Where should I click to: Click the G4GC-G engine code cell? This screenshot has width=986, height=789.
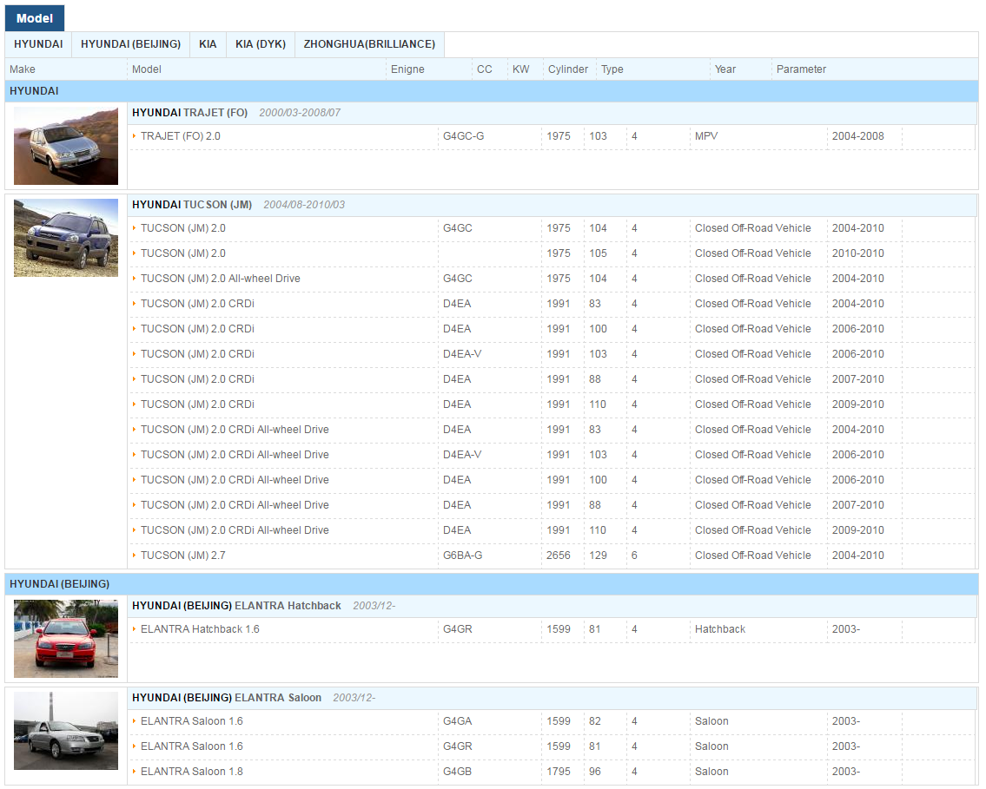[463, 136]
